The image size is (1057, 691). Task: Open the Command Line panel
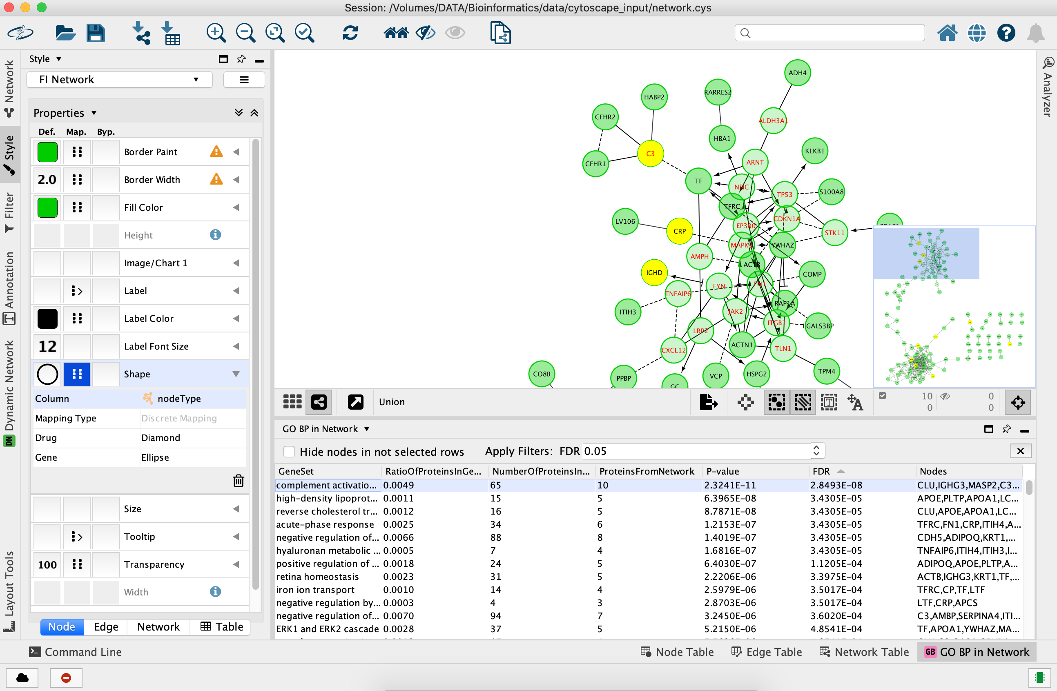pyautogui.click(x=75, y=651)
